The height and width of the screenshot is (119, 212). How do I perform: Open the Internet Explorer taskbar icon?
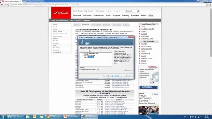coord(15,117)
